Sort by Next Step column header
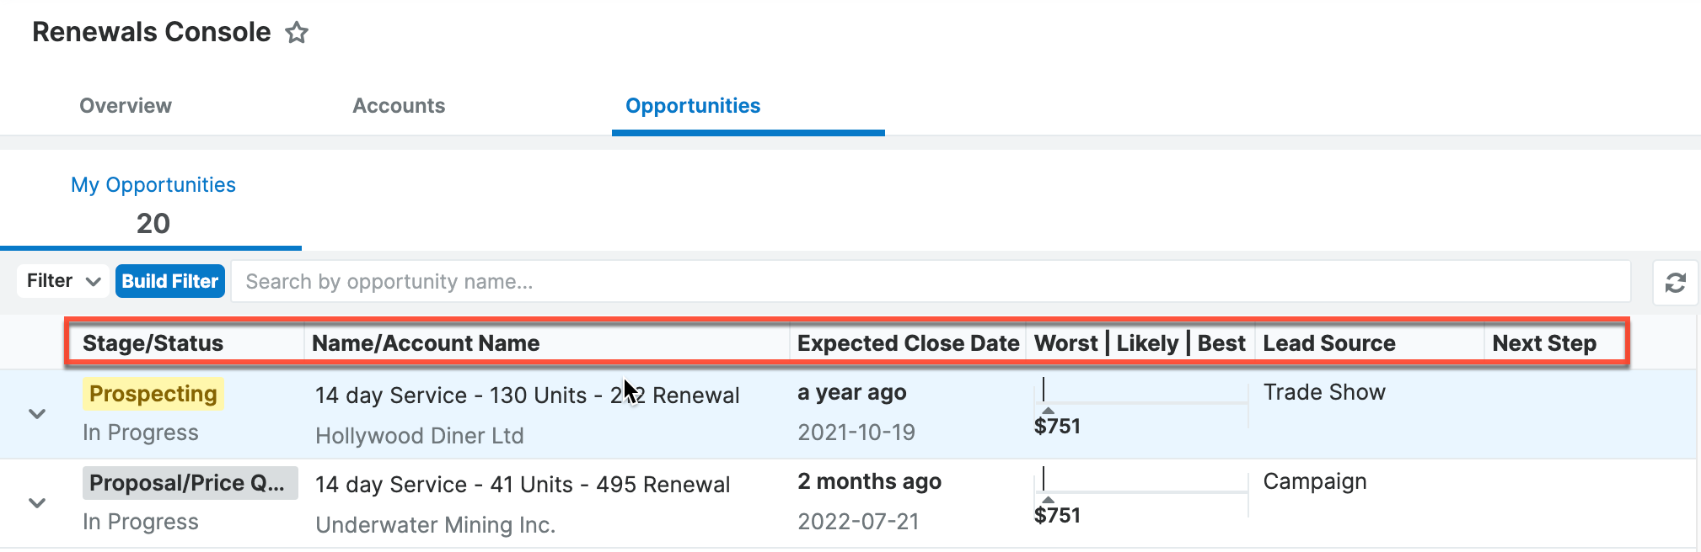Viewport: 1701px width, 552px height. 1544,343
